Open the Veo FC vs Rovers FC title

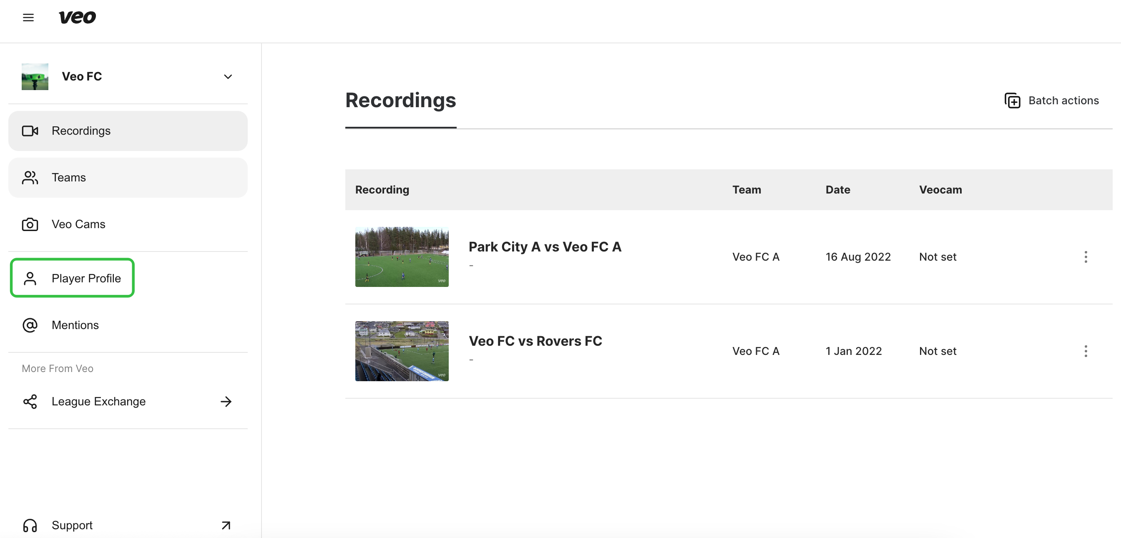click(535, 341)
